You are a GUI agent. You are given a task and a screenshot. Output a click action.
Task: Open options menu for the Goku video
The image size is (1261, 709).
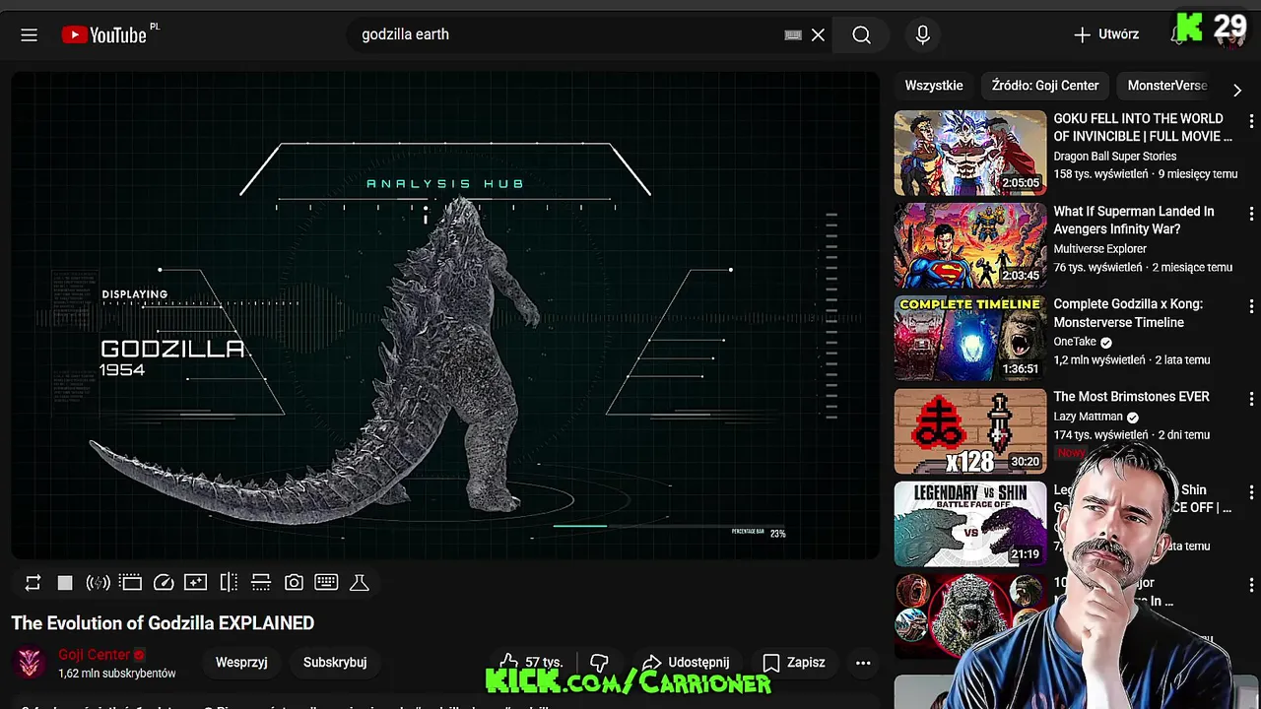click(x=1251, y=121)
